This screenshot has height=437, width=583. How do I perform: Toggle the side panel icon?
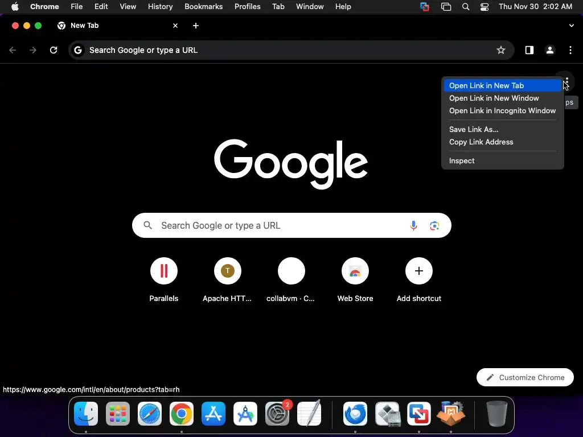(x=529, y=50)
